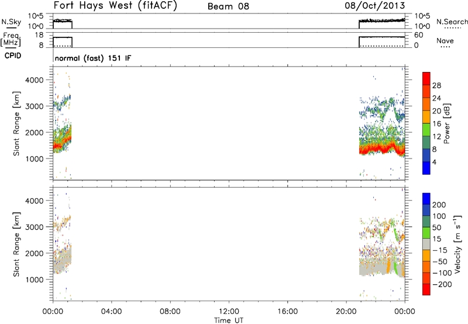Click the "16:00" time tick label
The height and width of the screenshot is (324, 468).
(x=287, y=312)
